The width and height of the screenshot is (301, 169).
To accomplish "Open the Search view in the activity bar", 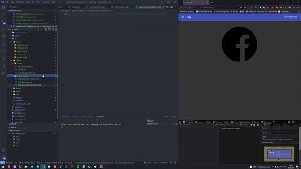I will [3, 15].
